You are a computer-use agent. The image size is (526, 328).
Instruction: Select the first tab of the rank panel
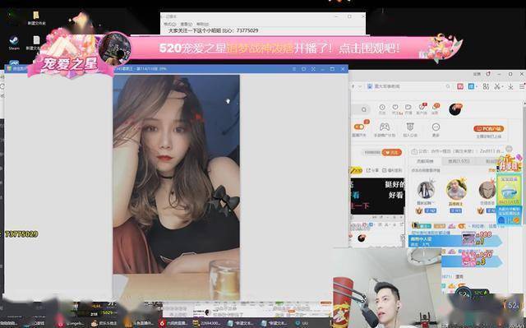tap(425, 161)
